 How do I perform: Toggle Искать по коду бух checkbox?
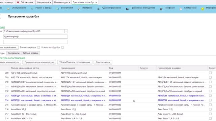62,47
